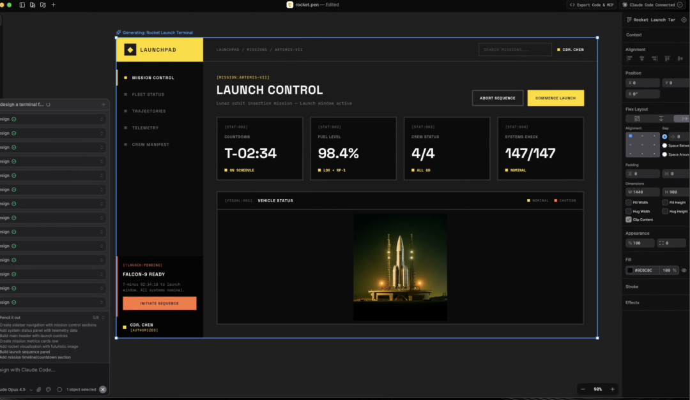Screen dimensions: 690x400
Task: Toggle the sidebar panel icon in the title bar
Action: 22,4
